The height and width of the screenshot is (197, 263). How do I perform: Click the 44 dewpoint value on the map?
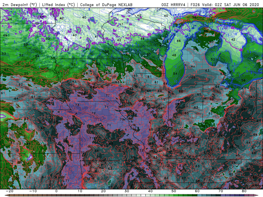click(42, 17)
